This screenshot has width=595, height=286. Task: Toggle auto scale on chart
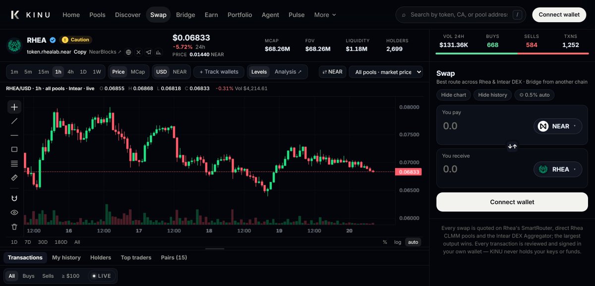(x=413, y=242)
